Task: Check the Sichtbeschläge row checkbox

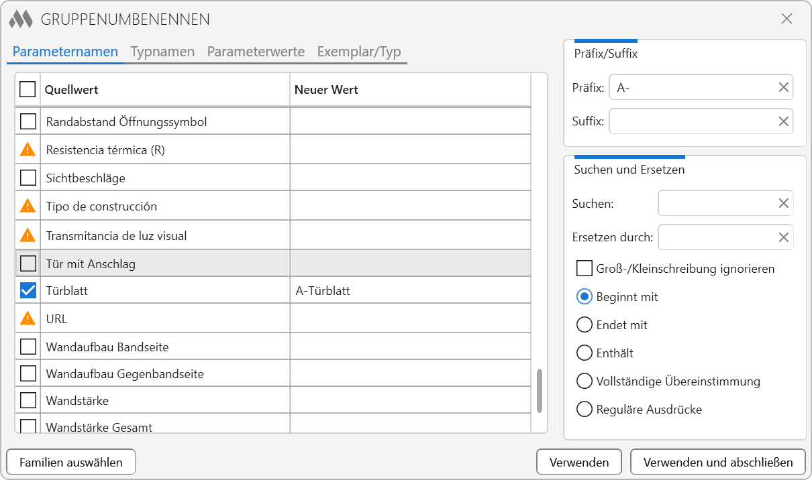Action: (x=28, y=178)
